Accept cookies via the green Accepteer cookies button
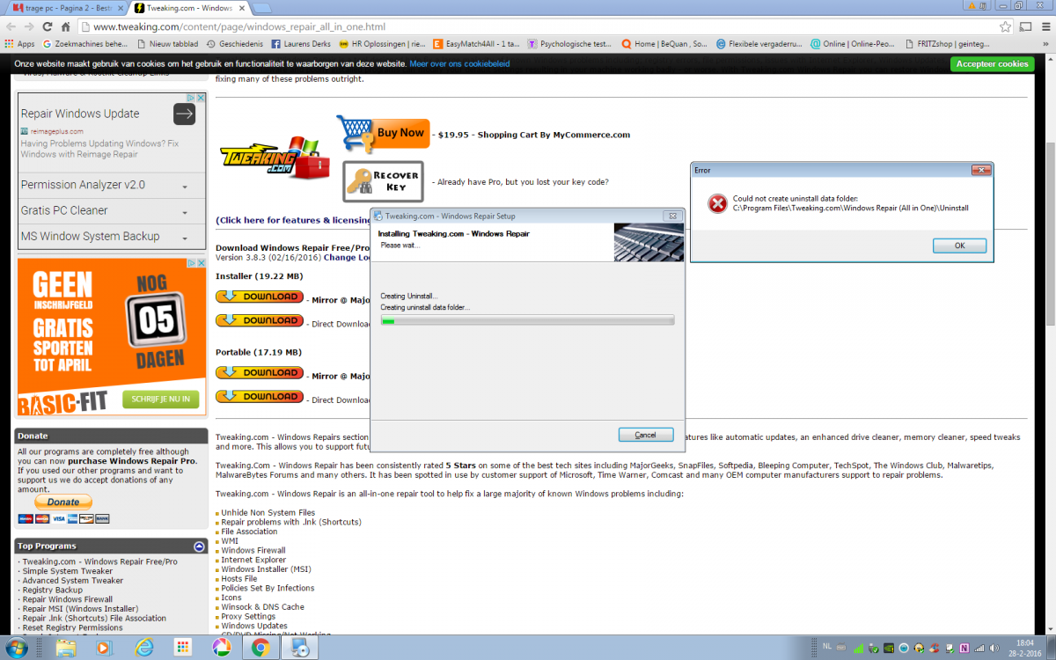This screenshot has width=1056, height=660. click(992, 64)
